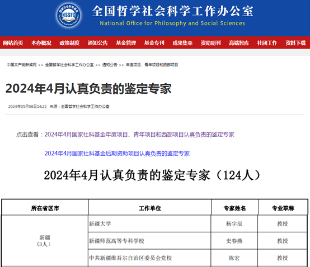Open the purple 年度项目 鉴定专家 link
310x267 pixels.
(x=139, y=135)
